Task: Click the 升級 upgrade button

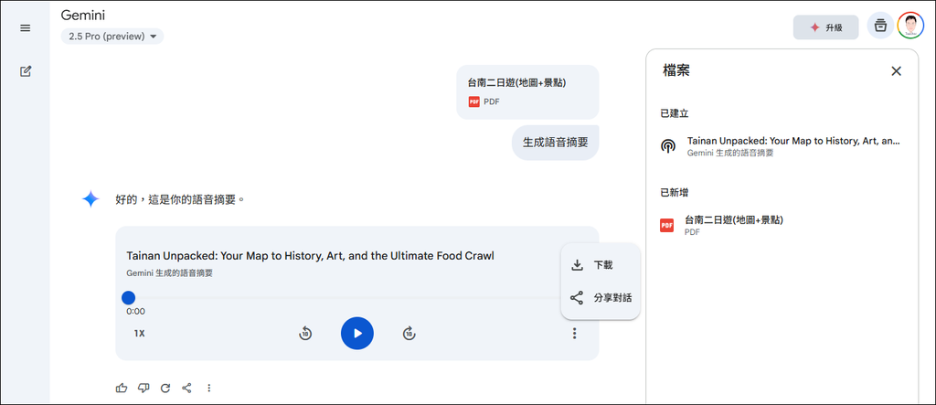Action: pyautogui.click(x=825, y=27)
